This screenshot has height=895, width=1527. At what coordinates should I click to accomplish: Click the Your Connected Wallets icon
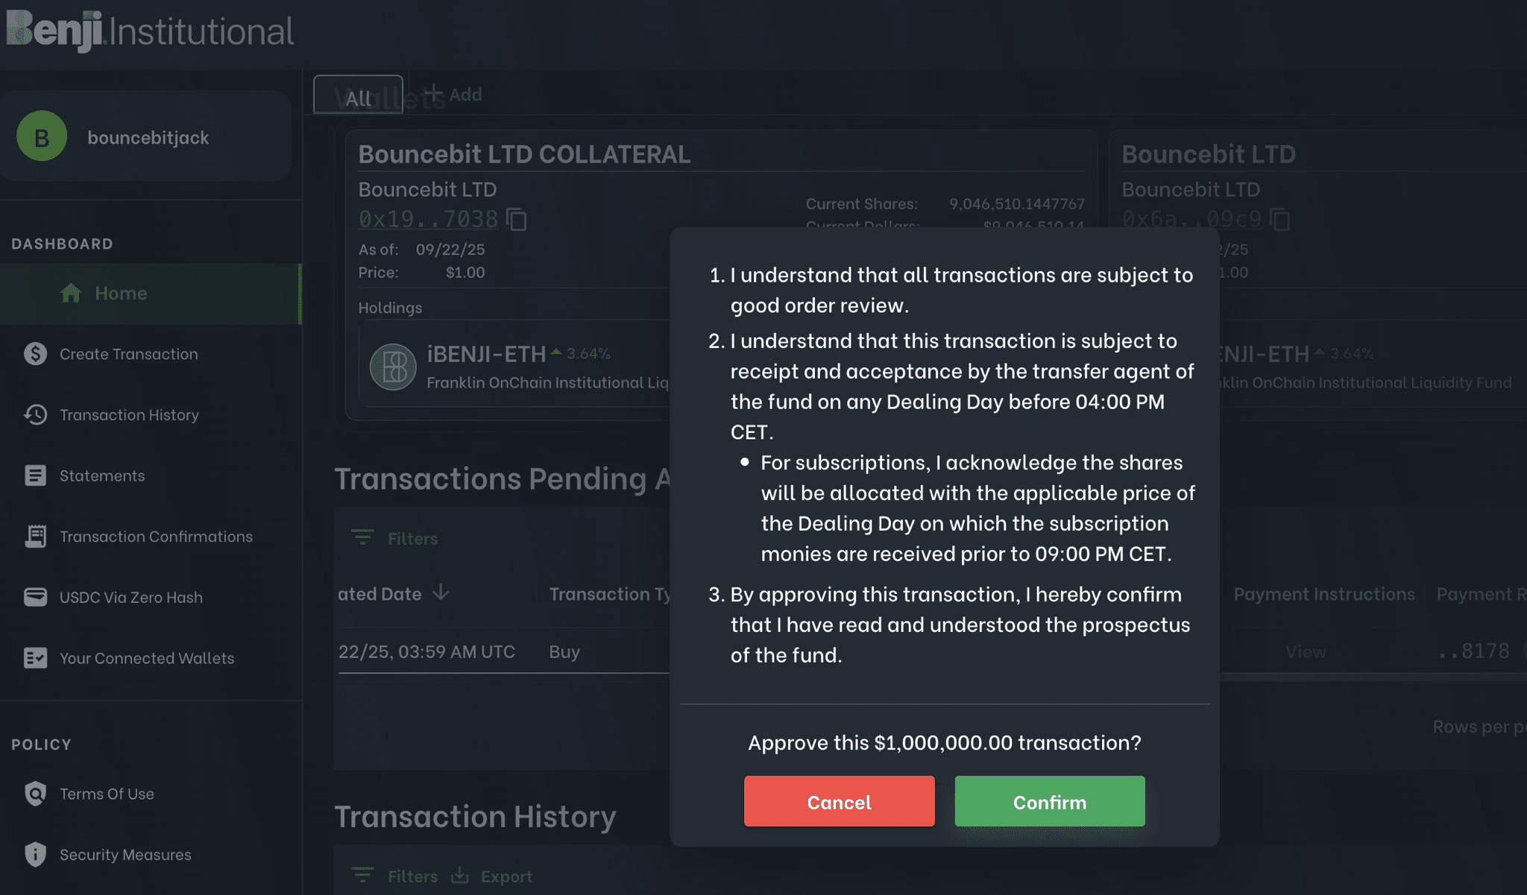click(x=35, y=658)
